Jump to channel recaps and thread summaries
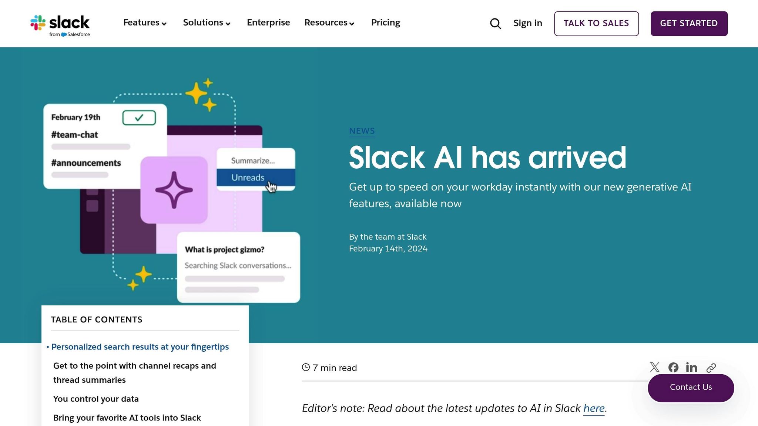The width and height of the screenshot is (758, 426). [135, 373]
